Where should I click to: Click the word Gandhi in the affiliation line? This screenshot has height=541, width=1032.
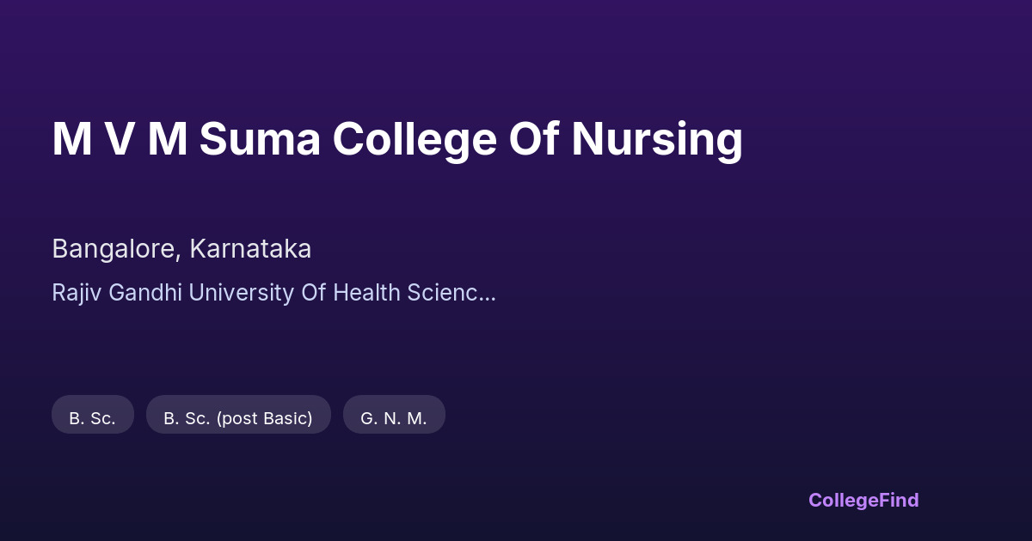143,293
